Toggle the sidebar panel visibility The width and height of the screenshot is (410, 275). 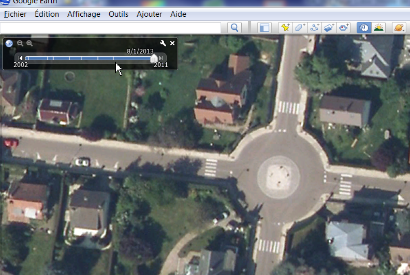265,28
